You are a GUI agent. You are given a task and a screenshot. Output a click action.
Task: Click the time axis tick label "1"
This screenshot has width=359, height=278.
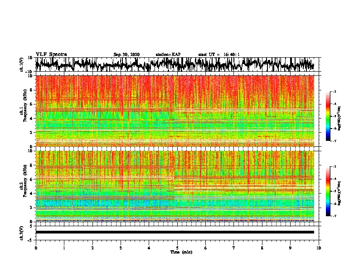click(x=64, y=248)
